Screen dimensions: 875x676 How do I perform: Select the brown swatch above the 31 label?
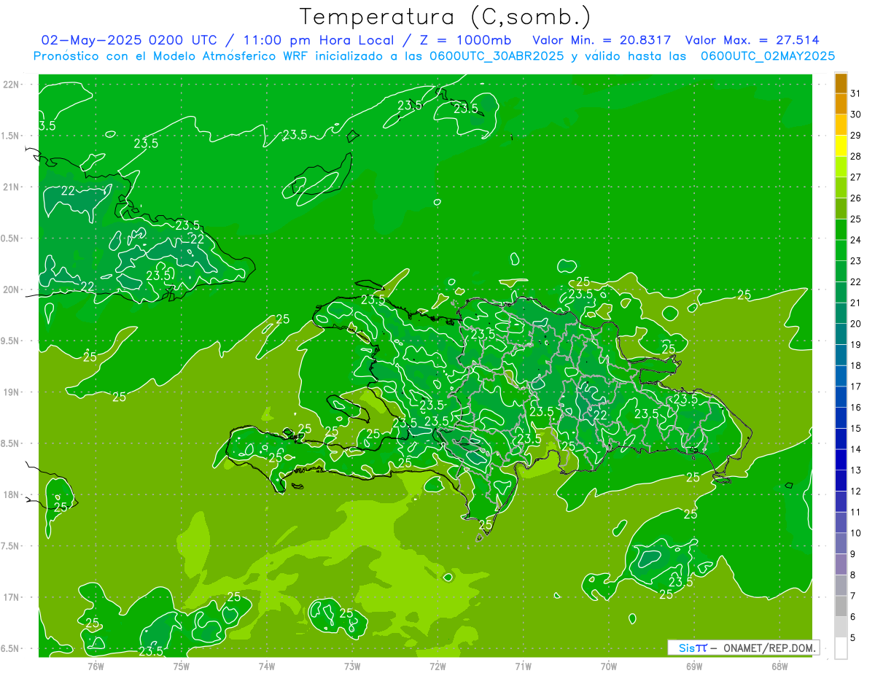coord(841,83)
